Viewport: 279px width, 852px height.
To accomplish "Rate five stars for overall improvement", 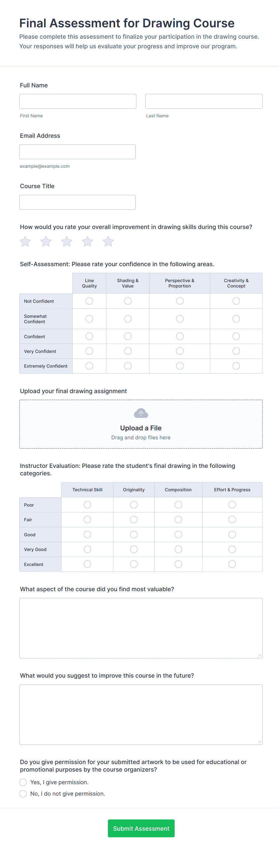I will (108, 242).
